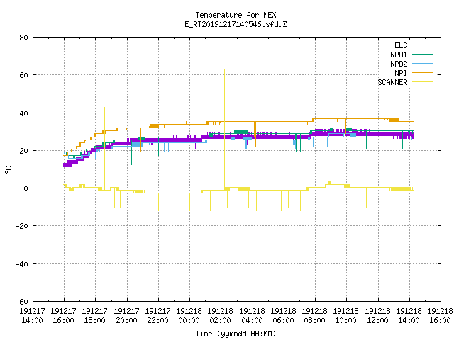Screen dimensions: 454x340
Task: Click the x-axis tick 191217 14:00
Action: point(32,316)
